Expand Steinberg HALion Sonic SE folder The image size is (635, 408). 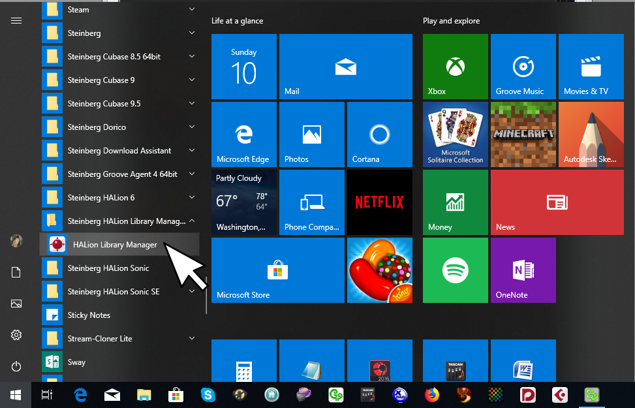tap(119, 291)
